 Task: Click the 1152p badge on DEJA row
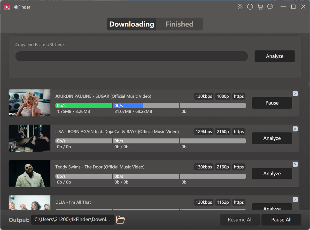click(223, 202)
